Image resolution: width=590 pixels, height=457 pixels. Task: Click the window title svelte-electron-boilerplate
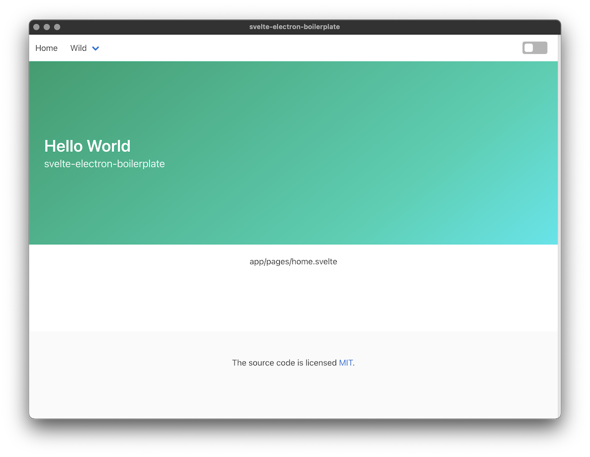(294, 27)
